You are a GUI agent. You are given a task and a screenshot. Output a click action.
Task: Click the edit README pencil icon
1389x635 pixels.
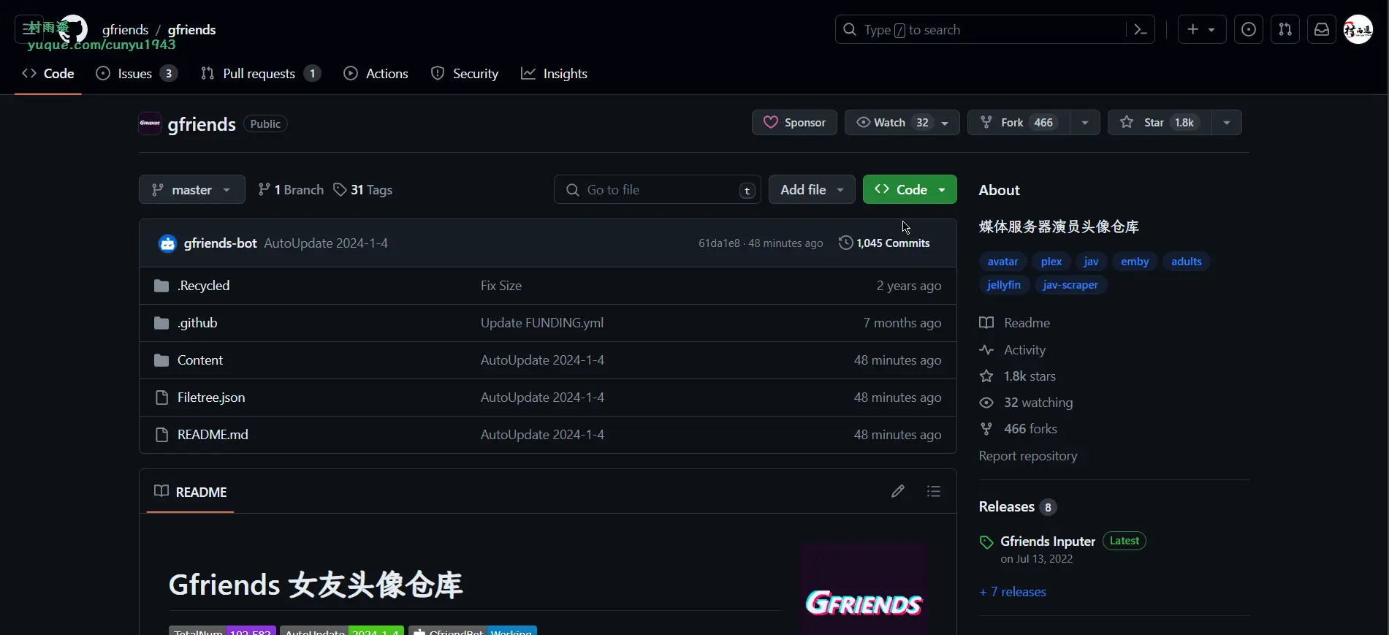click(x=898, y=492)
